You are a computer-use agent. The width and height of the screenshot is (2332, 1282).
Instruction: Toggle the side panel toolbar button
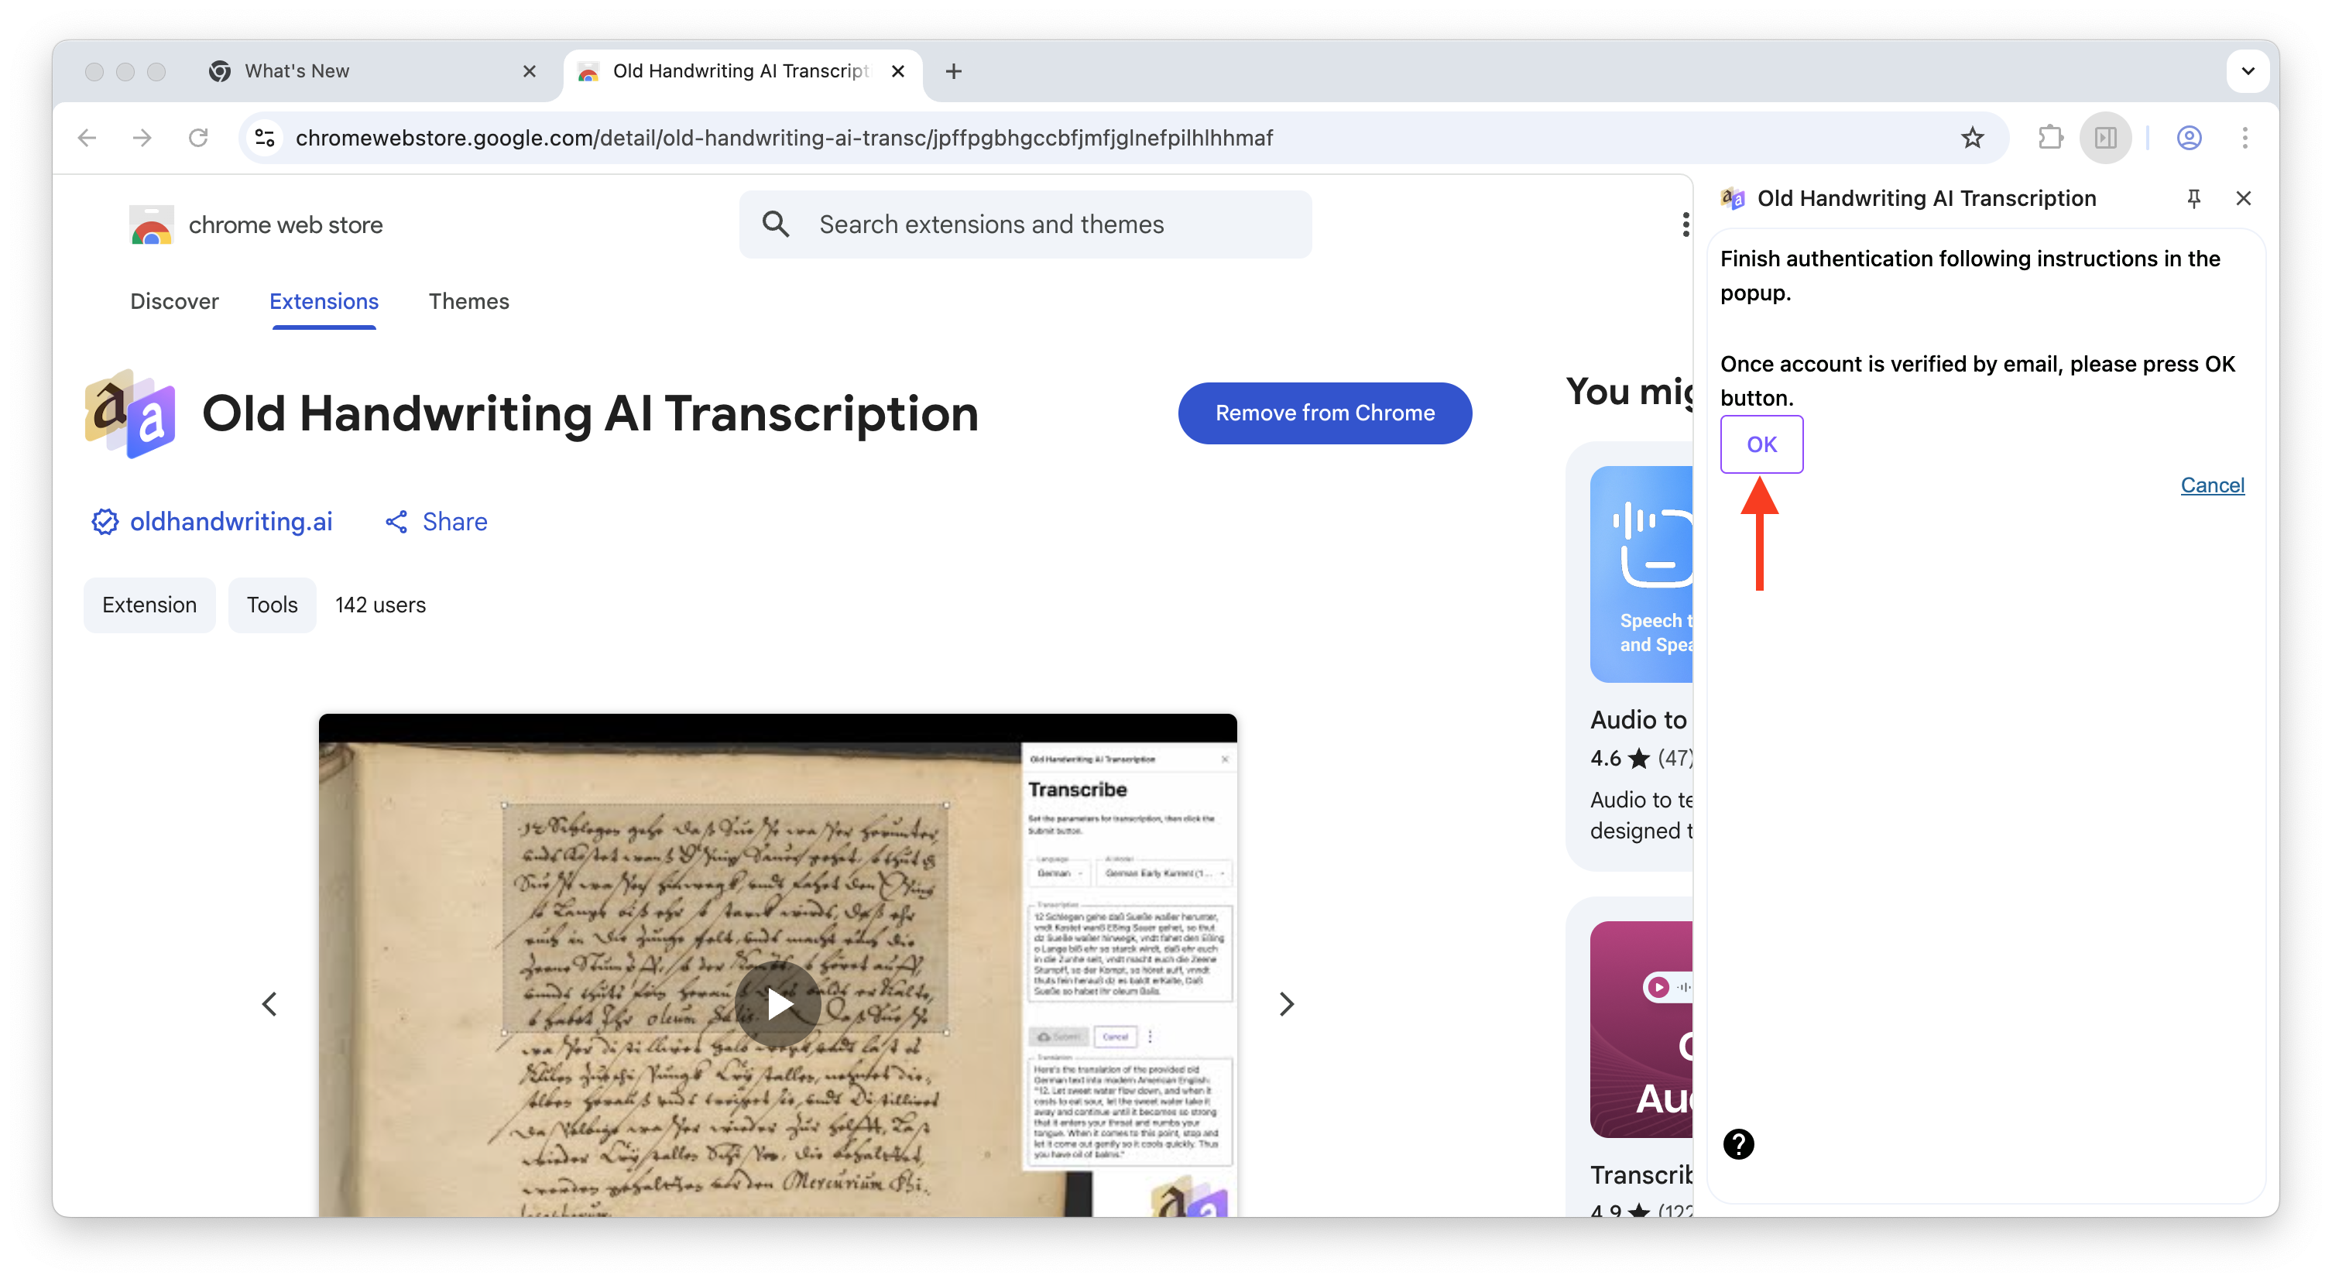pos(2106,138)
